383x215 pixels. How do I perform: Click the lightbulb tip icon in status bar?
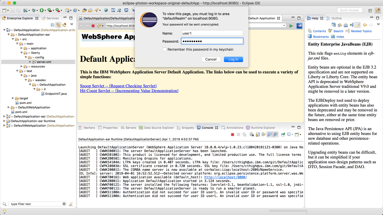[4, 212]
